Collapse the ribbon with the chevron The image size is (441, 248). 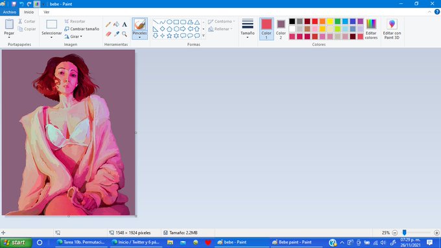[429, 12]
